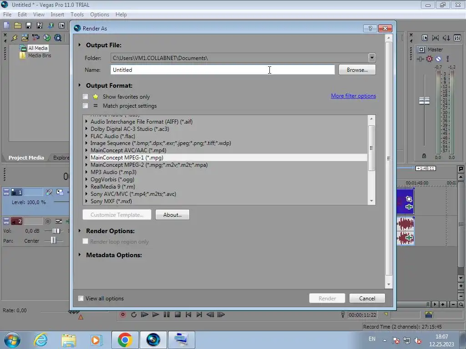The width and height of the screenshot is (466, 349).
Task: Click the Browse... button
Action: point(357,70)
